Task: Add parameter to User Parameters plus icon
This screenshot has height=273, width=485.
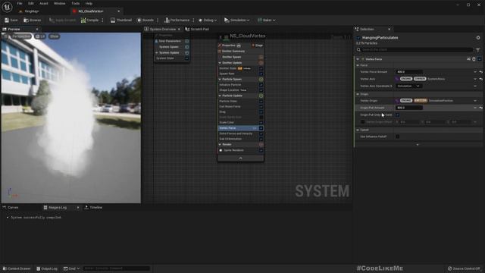Action: click(187, 41)
